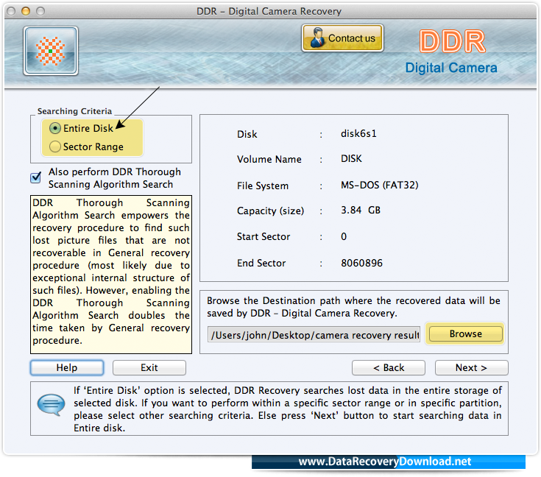Click Browse to choose destination path
Image resolution: width=541 pixels, height=477 pixels.
[x=465, y=333]
